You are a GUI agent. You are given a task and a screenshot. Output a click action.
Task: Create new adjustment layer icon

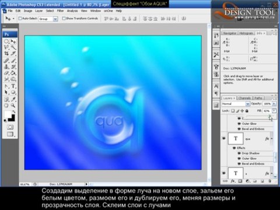(247, 181)
